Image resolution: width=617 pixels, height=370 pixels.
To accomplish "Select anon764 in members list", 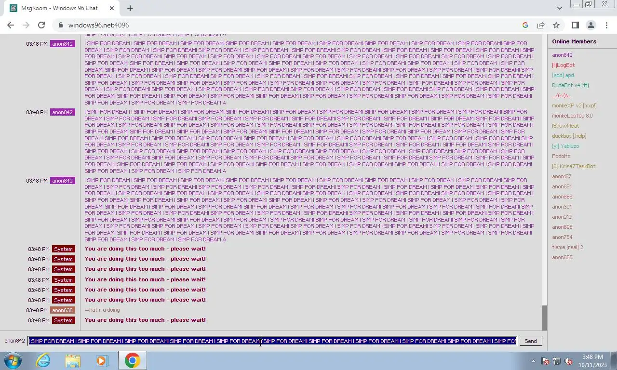I will pos(562,237).
